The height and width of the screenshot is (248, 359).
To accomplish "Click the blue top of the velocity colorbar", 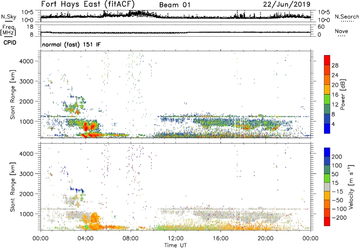I will (327, 152).
